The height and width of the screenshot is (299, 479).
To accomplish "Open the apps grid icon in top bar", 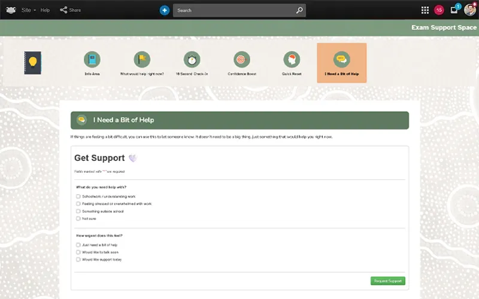I will 425,10.
